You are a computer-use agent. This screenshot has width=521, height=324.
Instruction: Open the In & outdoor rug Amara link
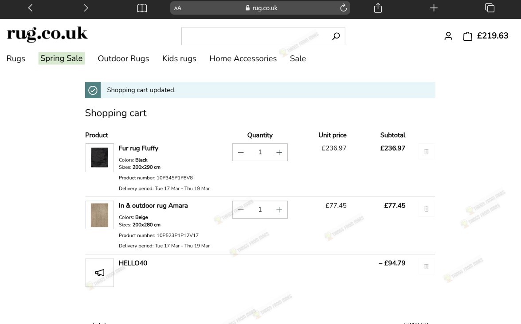[153, 206]
